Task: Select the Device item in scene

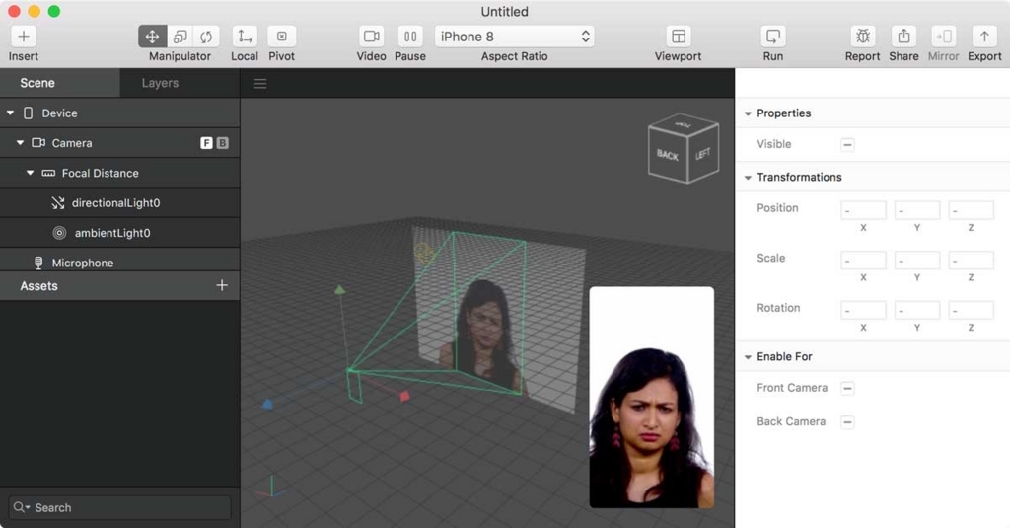Action: (119, 113)
